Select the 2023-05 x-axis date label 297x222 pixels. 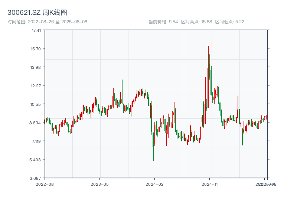tap(99, 184)
